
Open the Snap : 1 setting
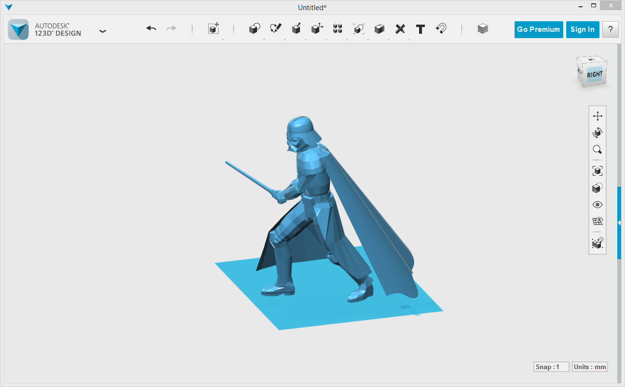pos(551,367)
